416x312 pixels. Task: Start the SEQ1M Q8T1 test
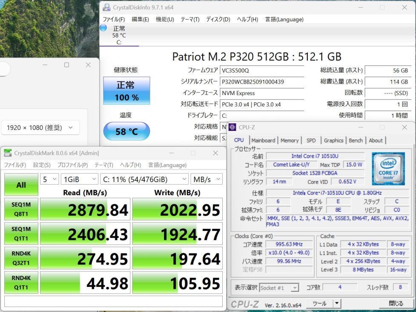click(x=21, y=209)
